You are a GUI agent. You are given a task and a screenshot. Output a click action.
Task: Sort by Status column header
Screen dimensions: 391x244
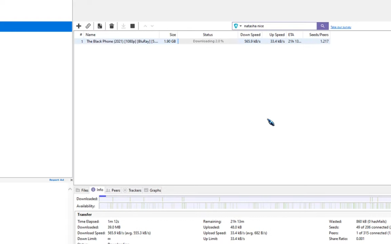pyautogui.click(x=208, y=35)
